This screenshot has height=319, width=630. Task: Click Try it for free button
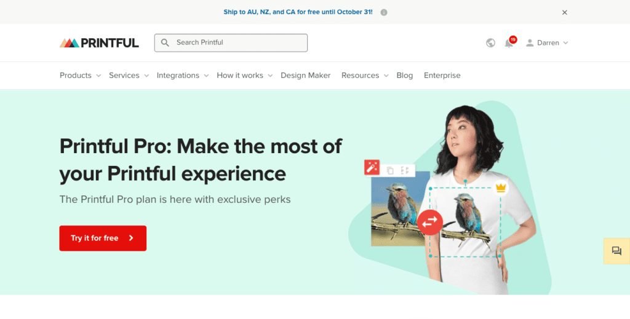[x=103, y=238]
